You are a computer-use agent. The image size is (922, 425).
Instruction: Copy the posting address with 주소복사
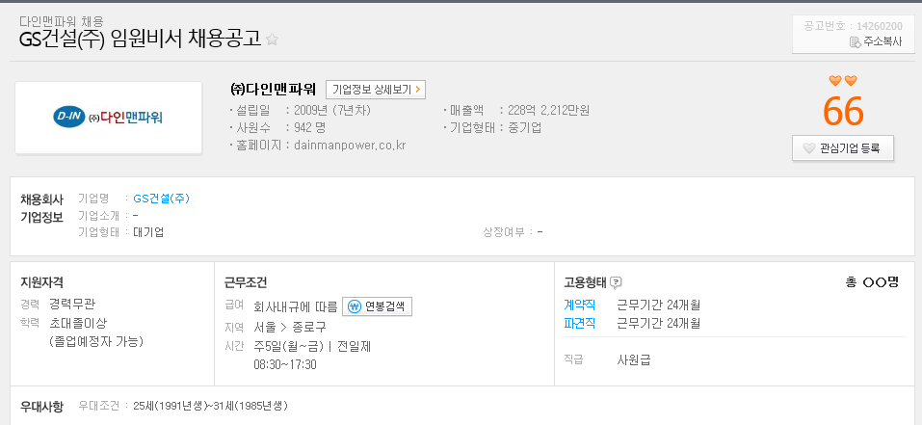876,41
